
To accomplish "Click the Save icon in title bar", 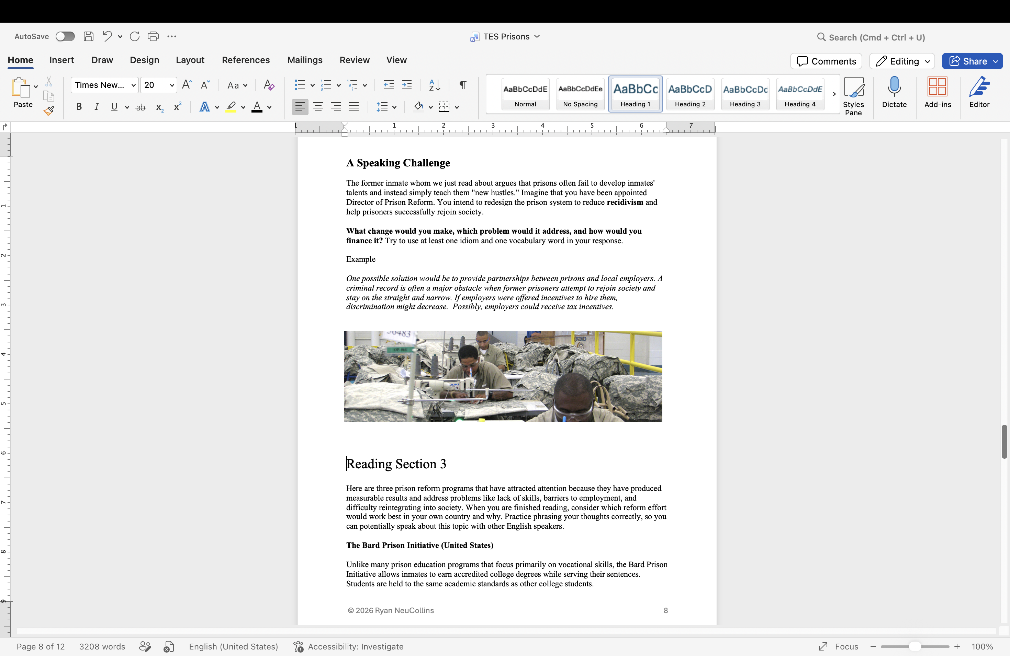I will tap(88, 36).
